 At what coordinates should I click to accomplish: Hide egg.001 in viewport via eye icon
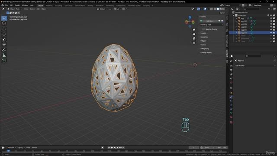pos(271,21)
